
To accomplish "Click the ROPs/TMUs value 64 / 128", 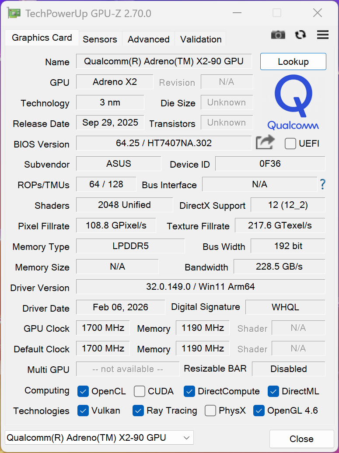I will 106,184.
